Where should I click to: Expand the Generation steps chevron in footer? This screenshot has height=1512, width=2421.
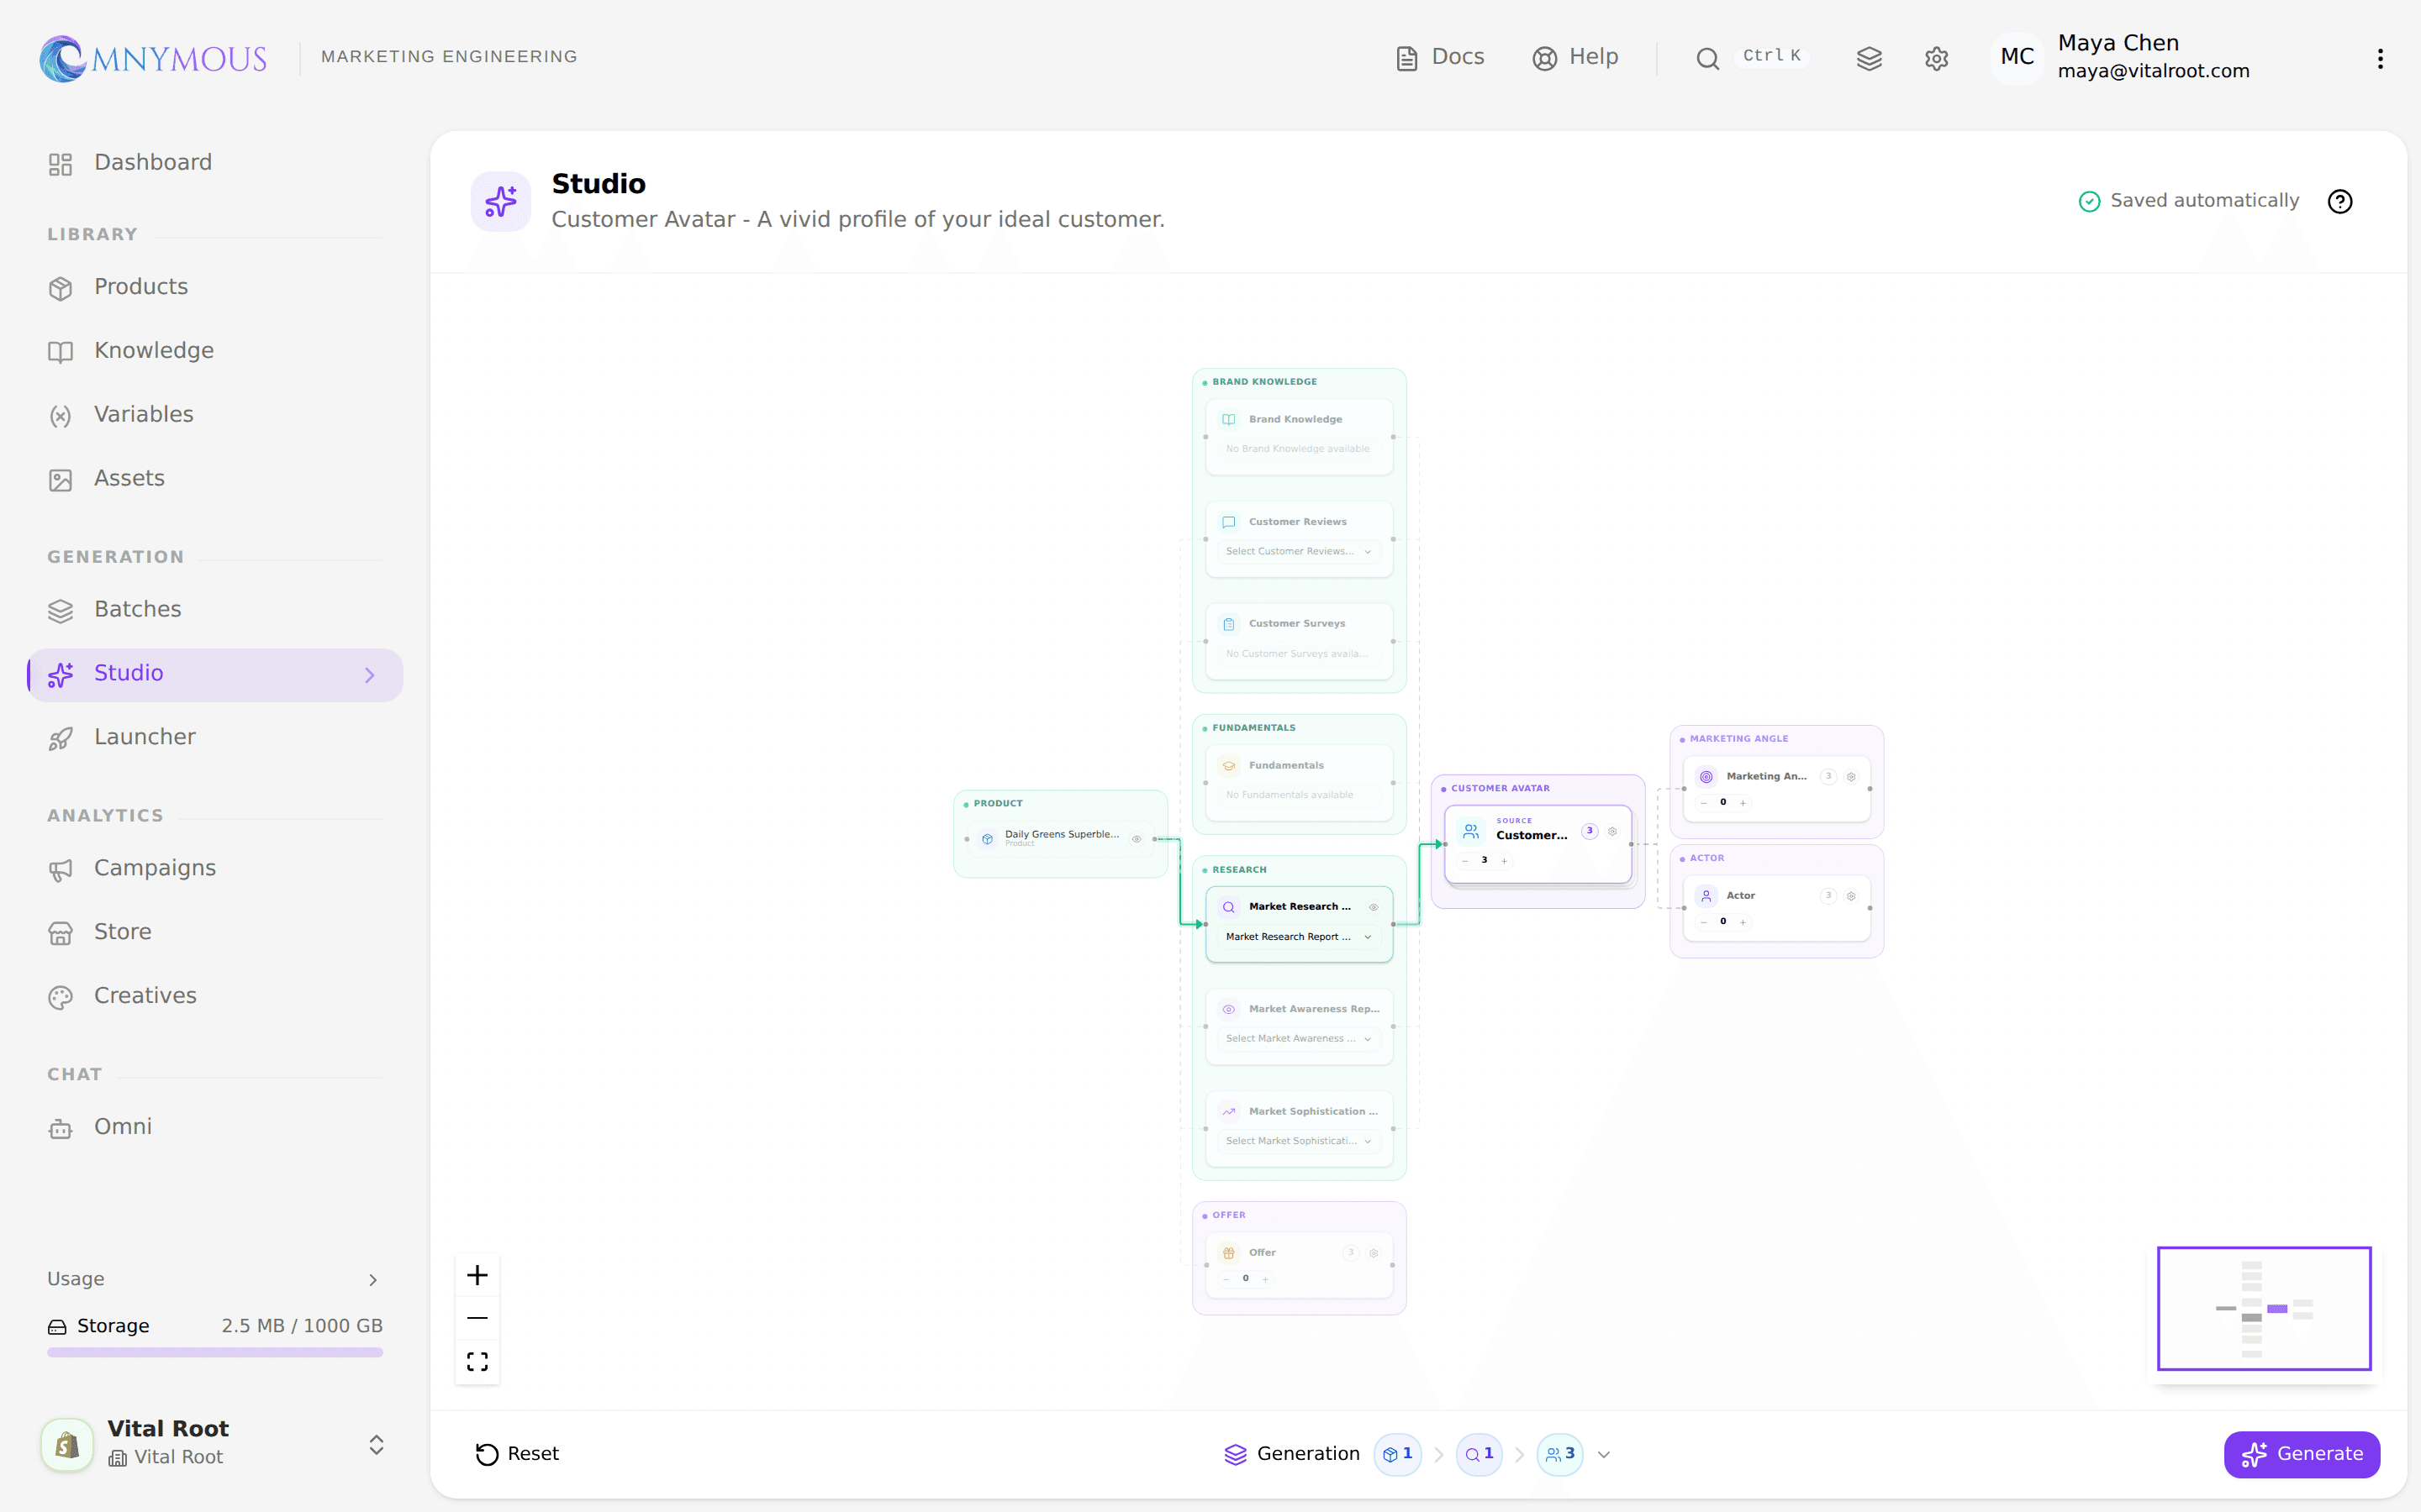coord(1604,1455)
